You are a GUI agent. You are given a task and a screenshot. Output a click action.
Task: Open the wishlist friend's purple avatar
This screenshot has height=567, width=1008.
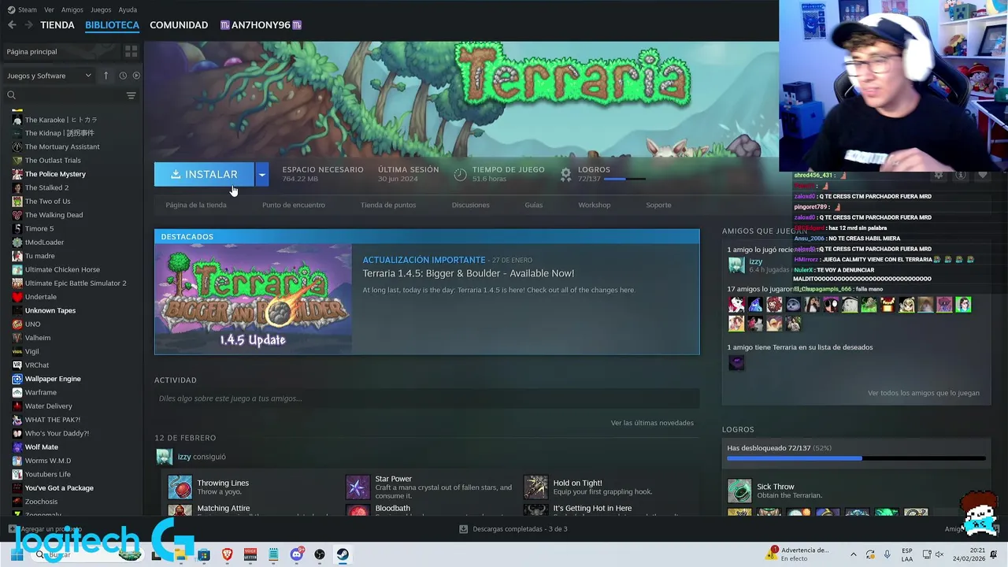(736, 362)
